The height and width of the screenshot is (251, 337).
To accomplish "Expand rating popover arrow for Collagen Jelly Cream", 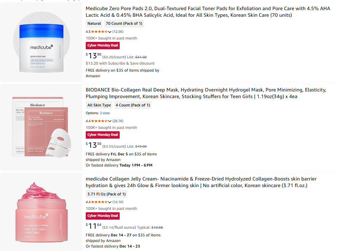I will 110,202.
